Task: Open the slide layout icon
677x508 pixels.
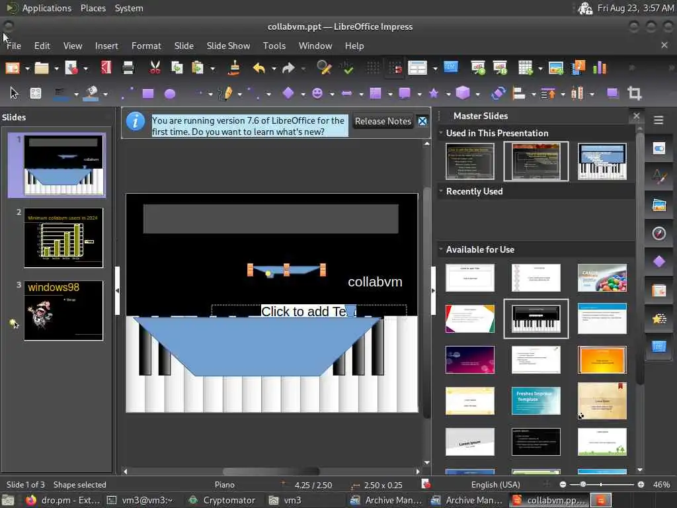Action: 417,68
